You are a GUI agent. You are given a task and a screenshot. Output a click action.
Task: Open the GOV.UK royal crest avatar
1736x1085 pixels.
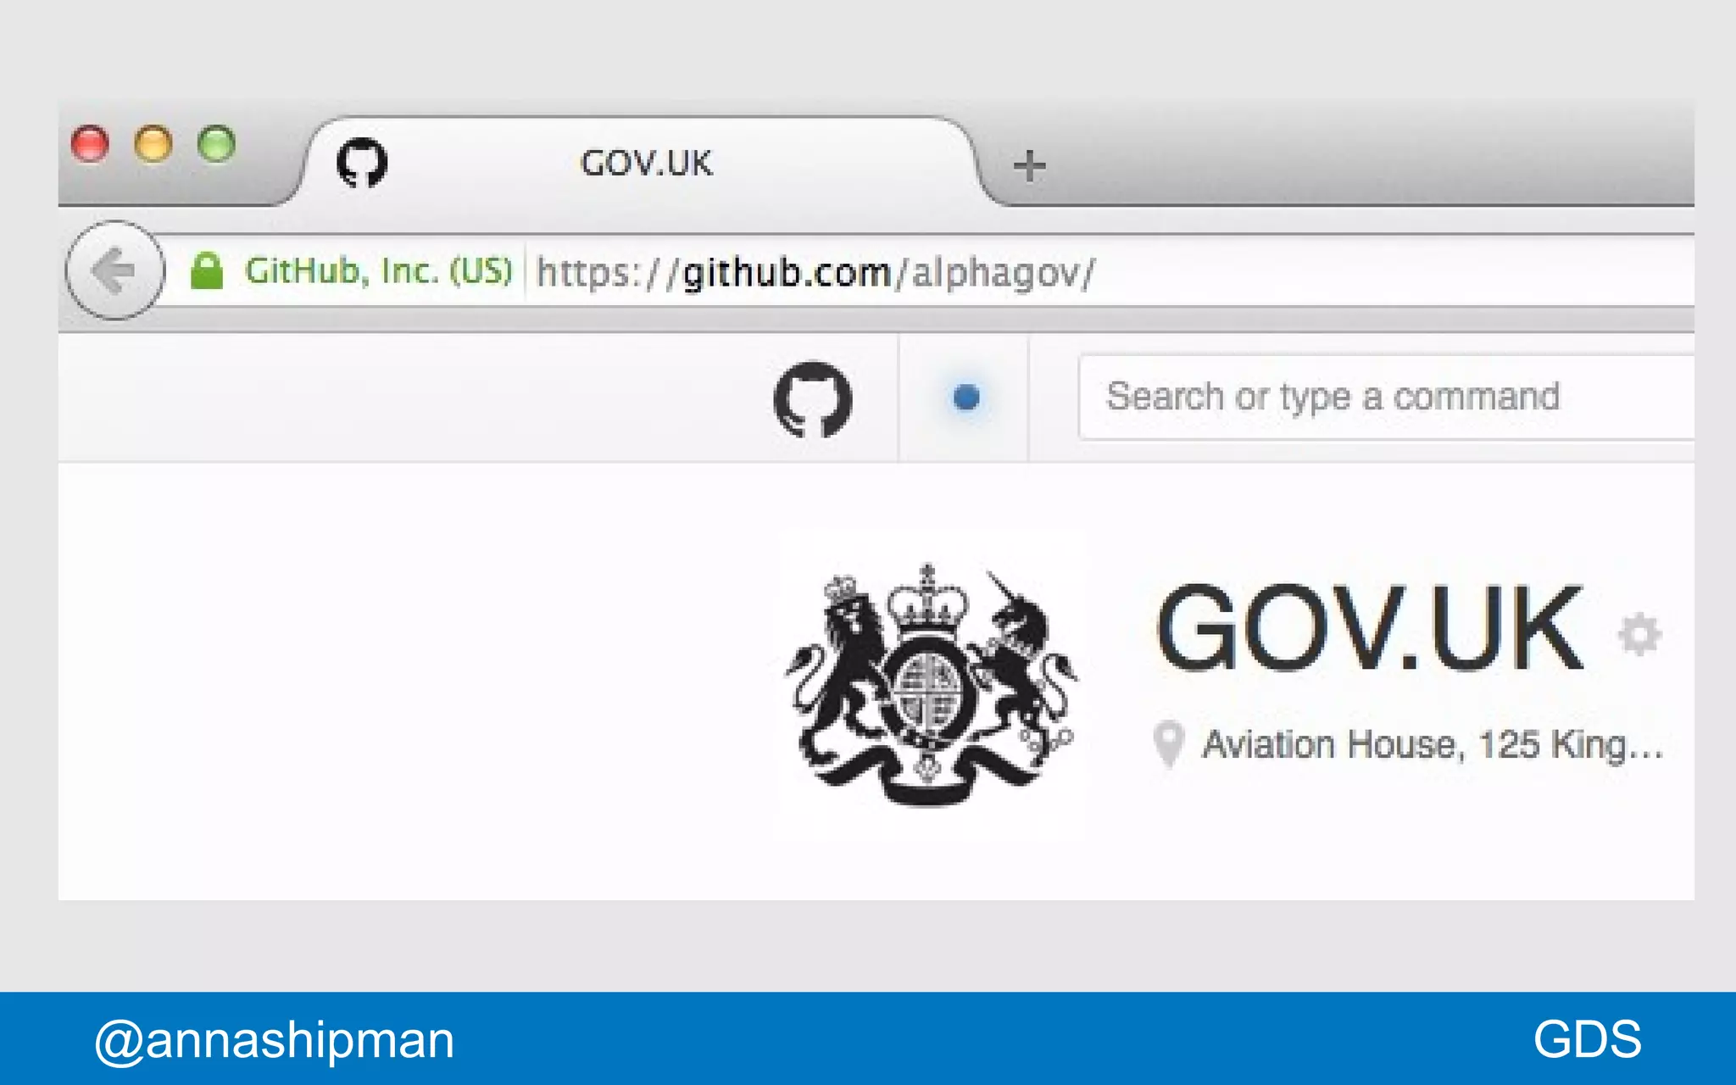[x=931, y=685]
